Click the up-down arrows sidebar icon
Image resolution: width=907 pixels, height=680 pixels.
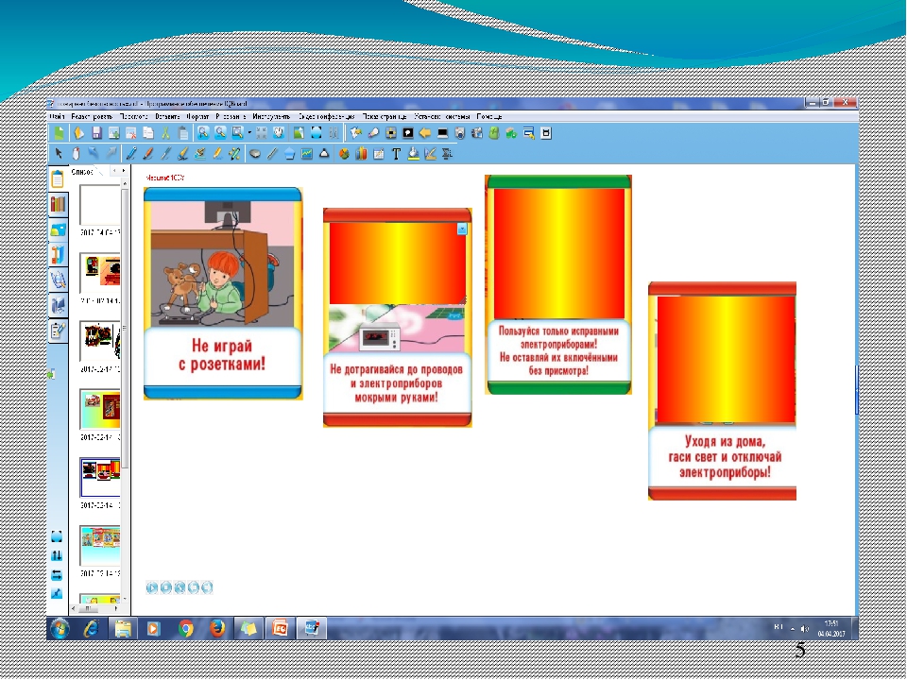(x=57, y=555)
